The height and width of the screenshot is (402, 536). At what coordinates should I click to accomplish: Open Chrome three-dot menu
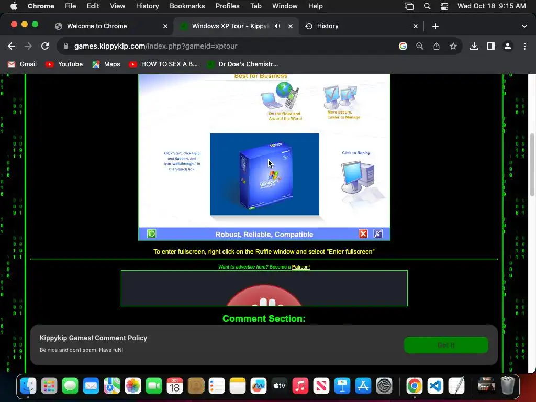tap(524, 46)
